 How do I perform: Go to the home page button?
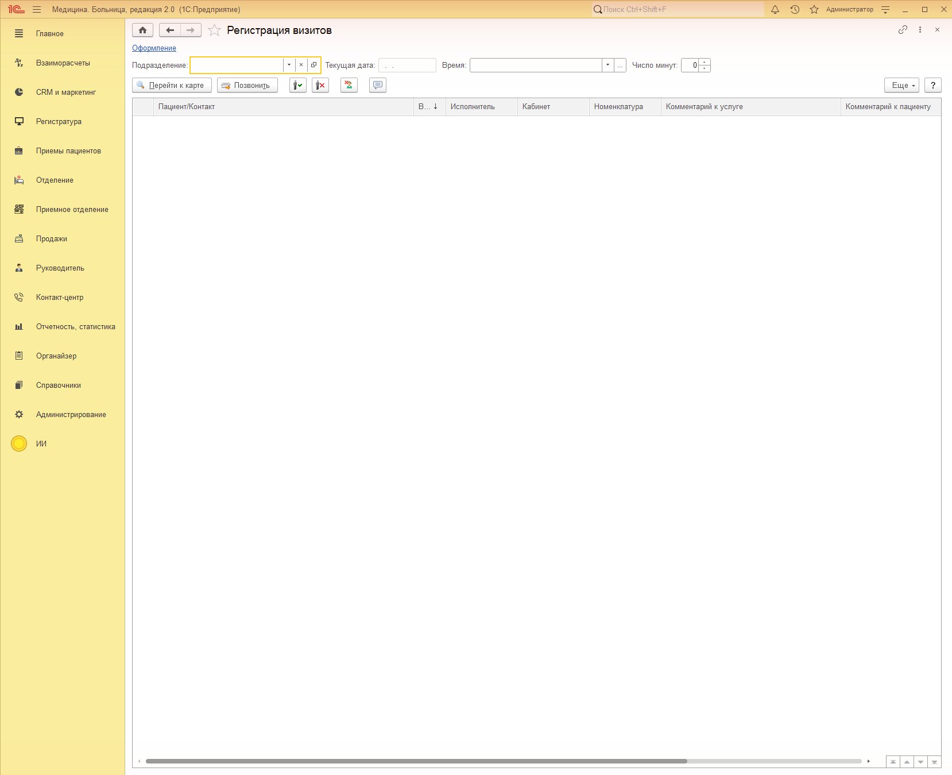point(142,30)
